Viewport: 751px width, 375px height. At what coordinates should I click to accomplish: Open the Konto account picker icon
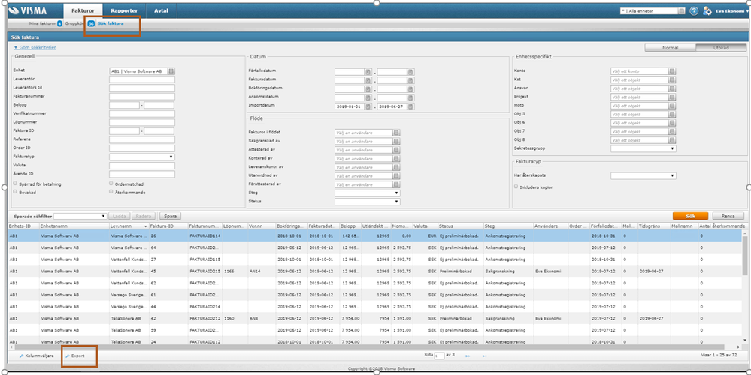673,71
